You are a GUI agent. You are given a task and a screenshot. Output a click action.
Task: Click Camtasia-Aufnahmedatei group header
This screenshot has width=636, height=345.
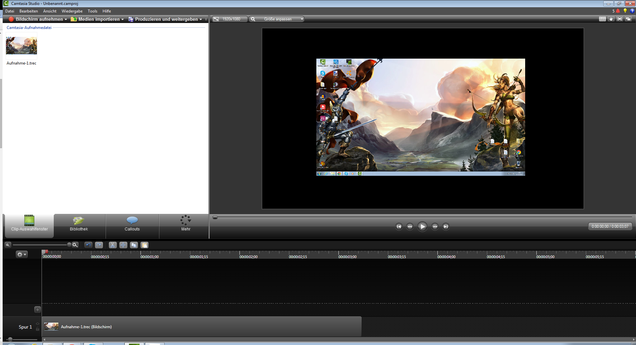(x=29, y=28)
